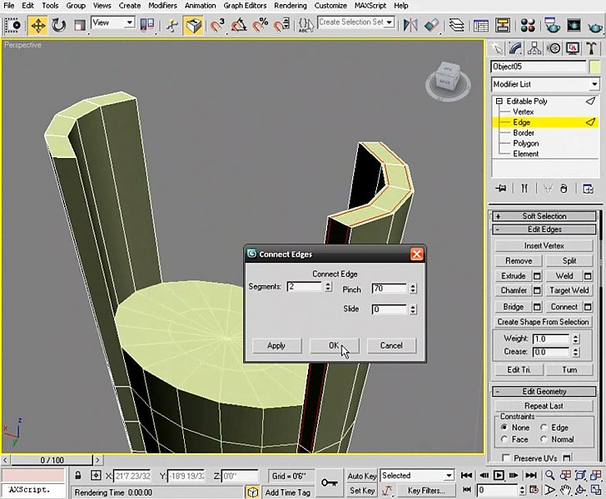Click OK in Connect Edges dialog
This screenshot has width=606, height=499.
[334, 345]
